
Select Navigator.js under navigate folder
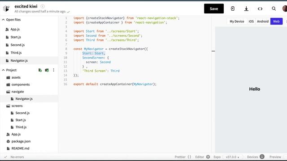[29, 99]
